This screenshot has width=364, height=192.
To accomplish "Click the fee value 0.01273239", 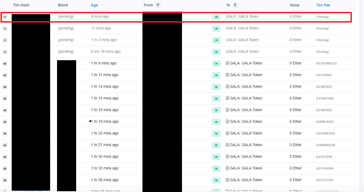I will (x=324, y=157).
